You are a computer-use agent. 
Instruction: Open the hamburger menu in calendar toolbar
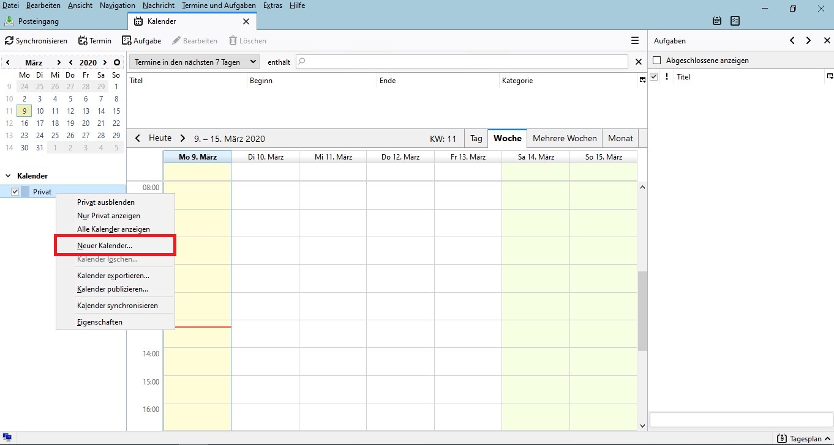click(x=635, y=41)
